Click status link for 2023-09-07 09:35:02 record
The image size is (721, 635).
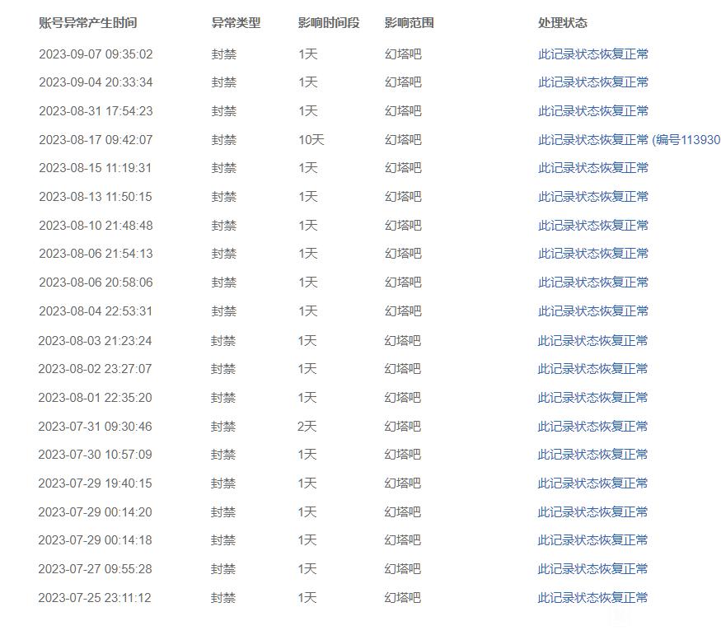click(593, 54)
